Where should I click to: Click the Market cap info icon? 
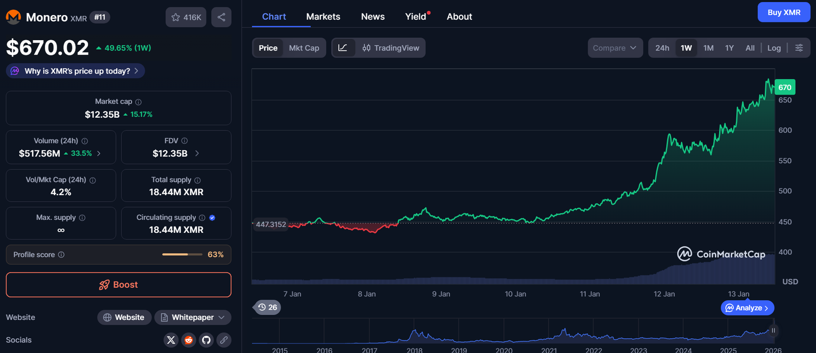click(x=138, y=102)
